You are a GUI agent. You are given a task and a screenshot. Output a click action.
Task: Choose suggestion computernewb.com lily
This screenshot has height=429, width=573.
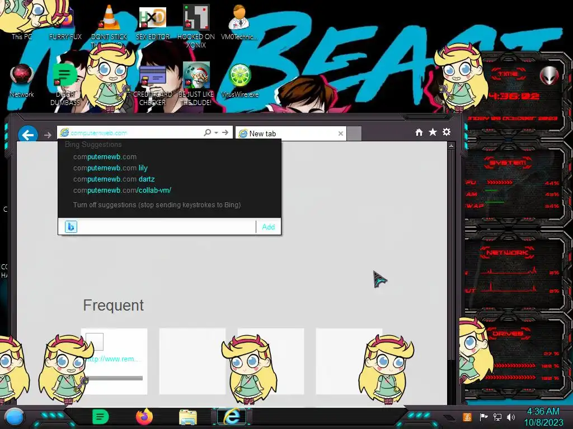click(x=110, y=168)
